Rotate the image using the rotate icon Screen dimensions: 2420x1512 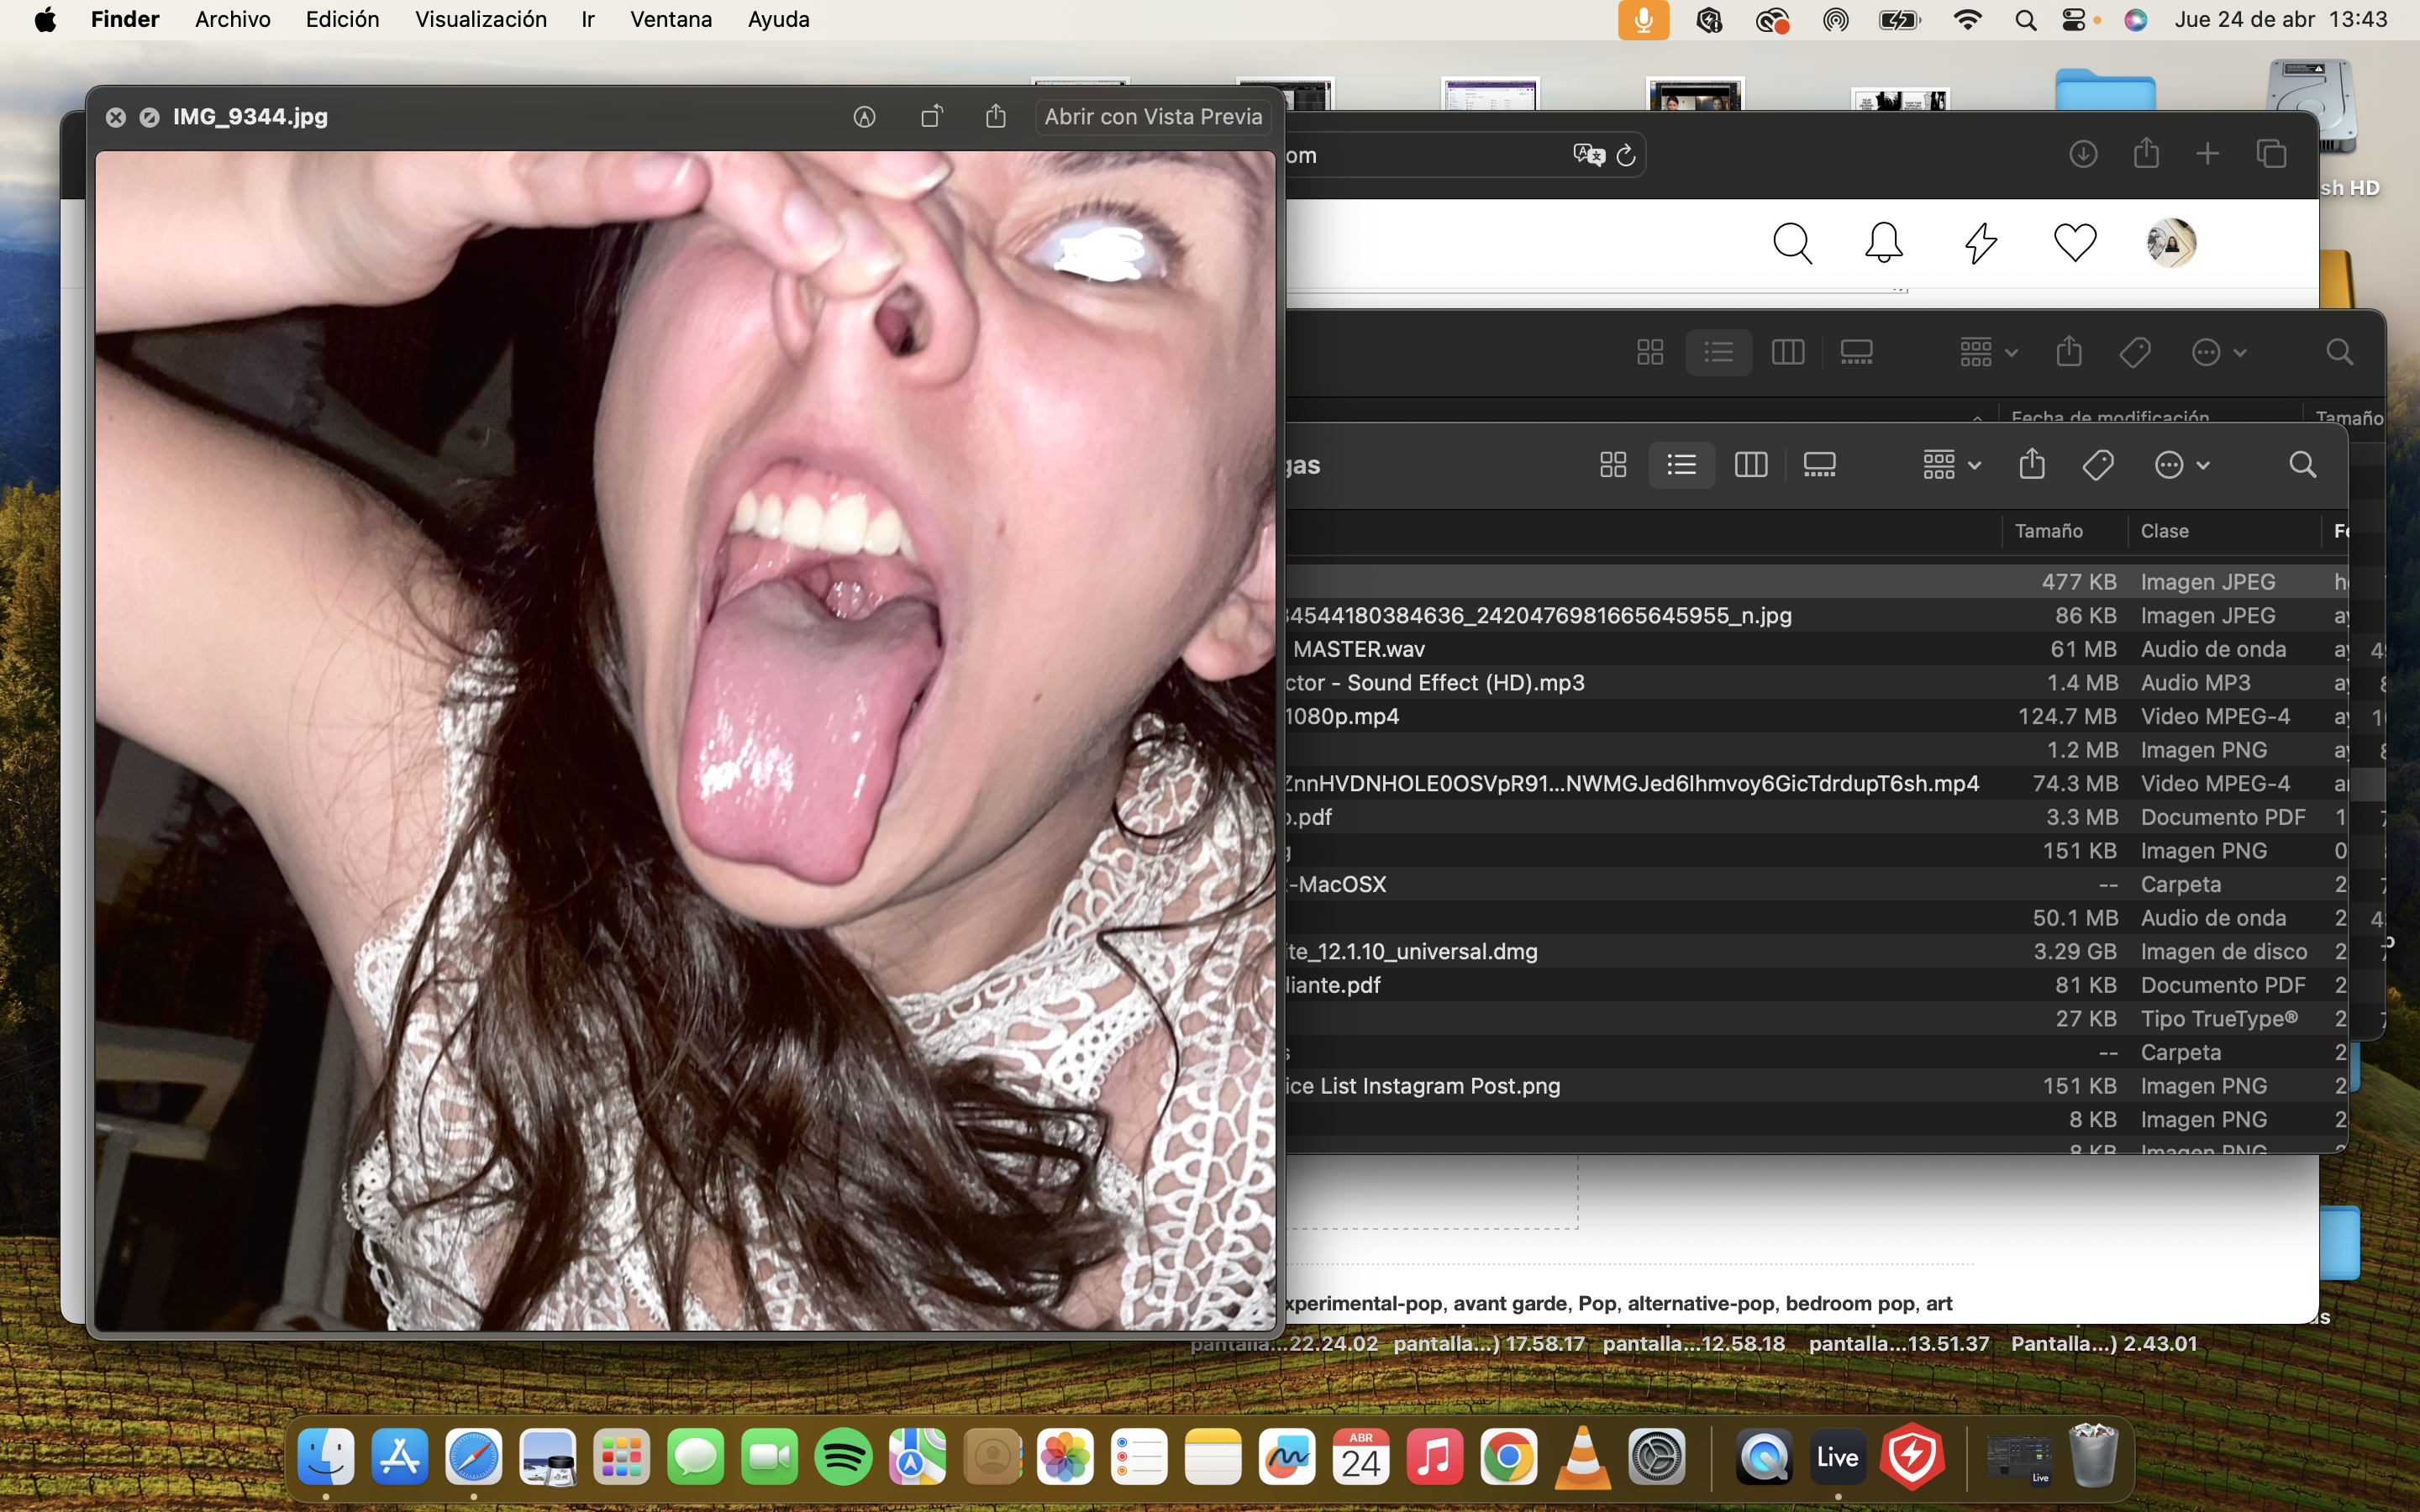(x=931, y=117)
